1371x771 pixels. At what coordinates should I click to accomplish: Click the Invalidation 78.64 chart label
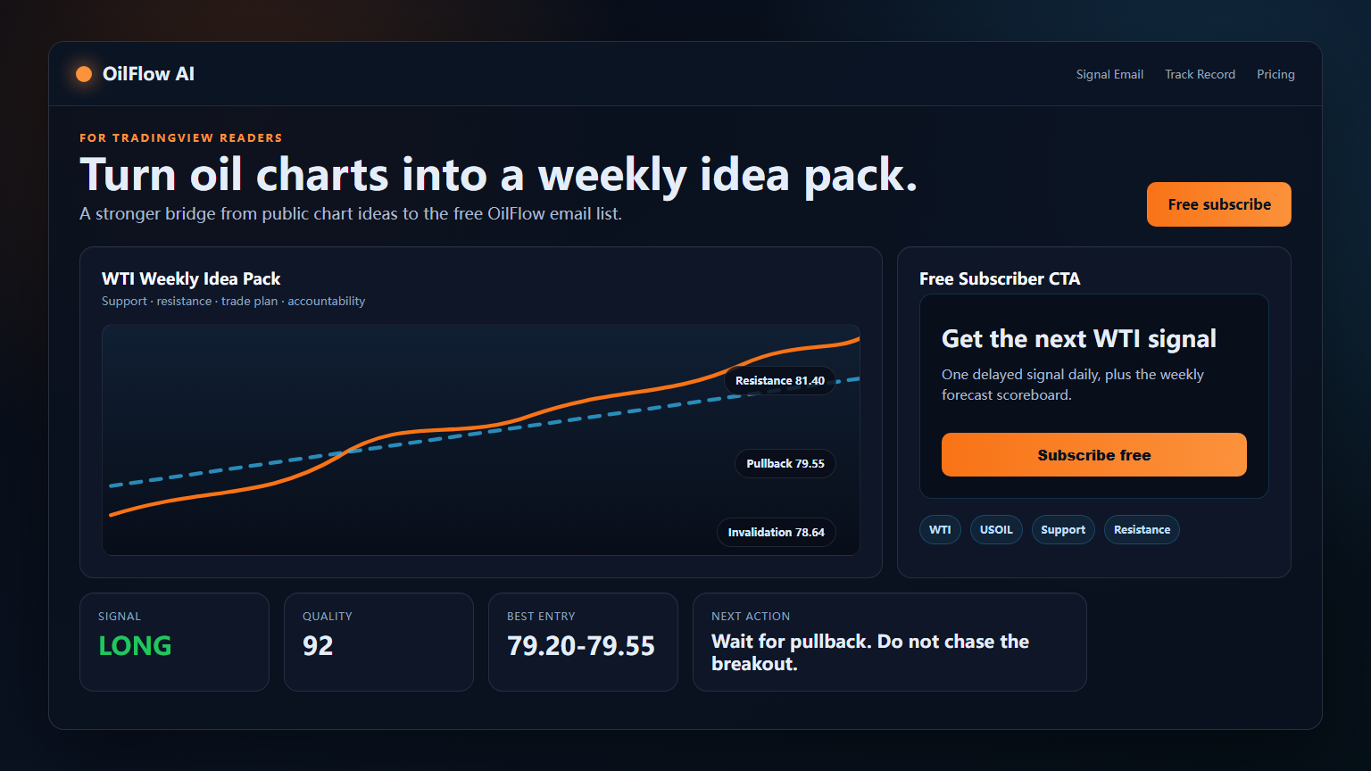777,532
